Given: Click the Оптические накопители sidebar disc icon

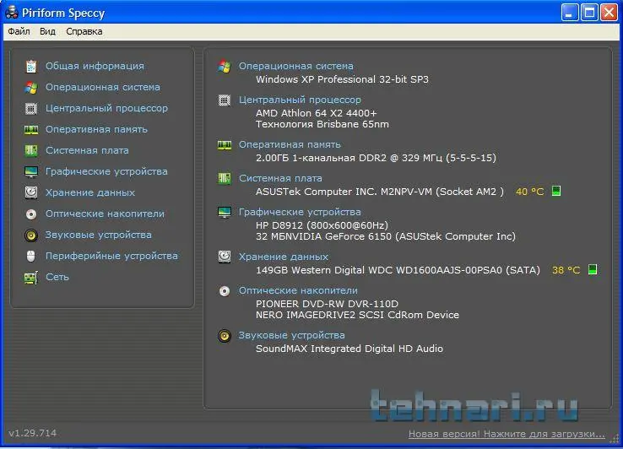Looking at the screenshot, I should coord(31,214).
